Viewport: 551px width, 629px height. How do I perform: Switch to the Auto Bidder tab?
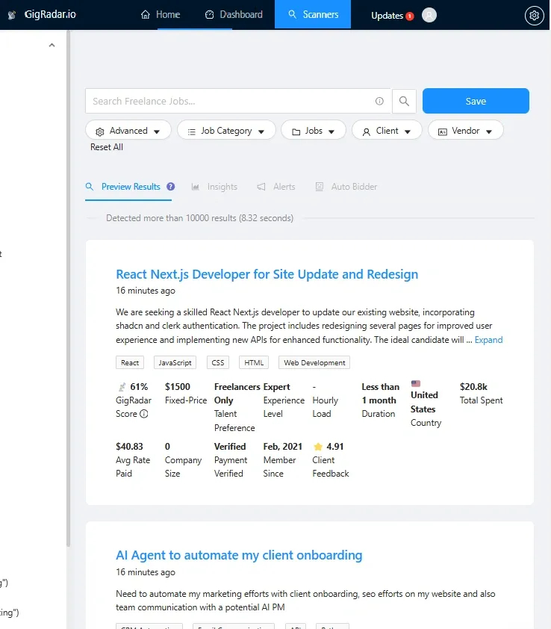[346, 187]
